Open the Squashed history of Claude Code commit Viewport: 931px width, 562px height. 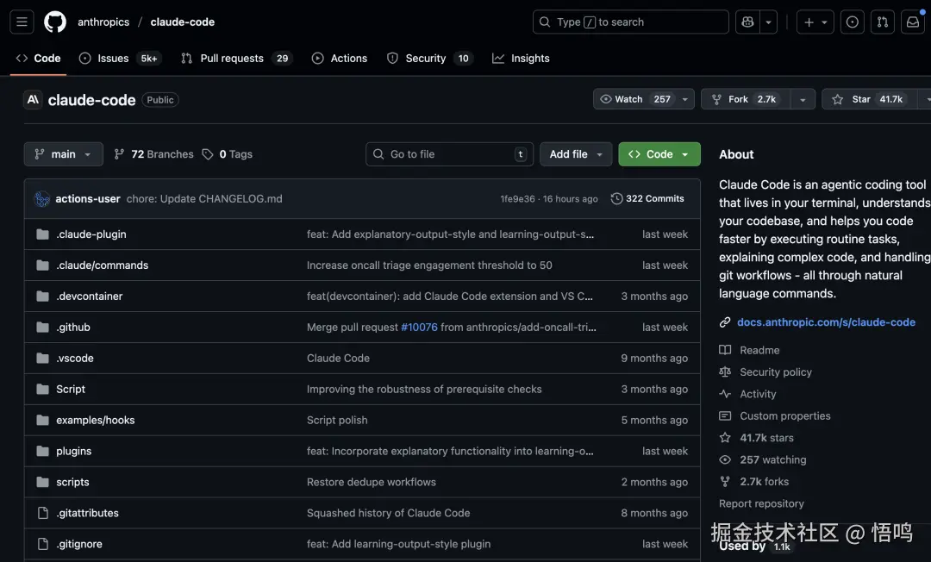tap(388, 513)
